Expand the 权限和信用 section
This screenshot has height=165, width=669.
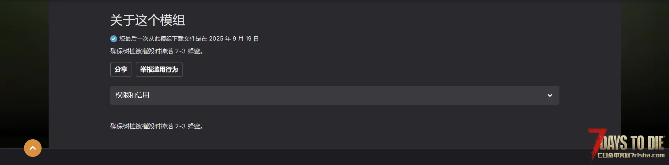coord(334,95)
